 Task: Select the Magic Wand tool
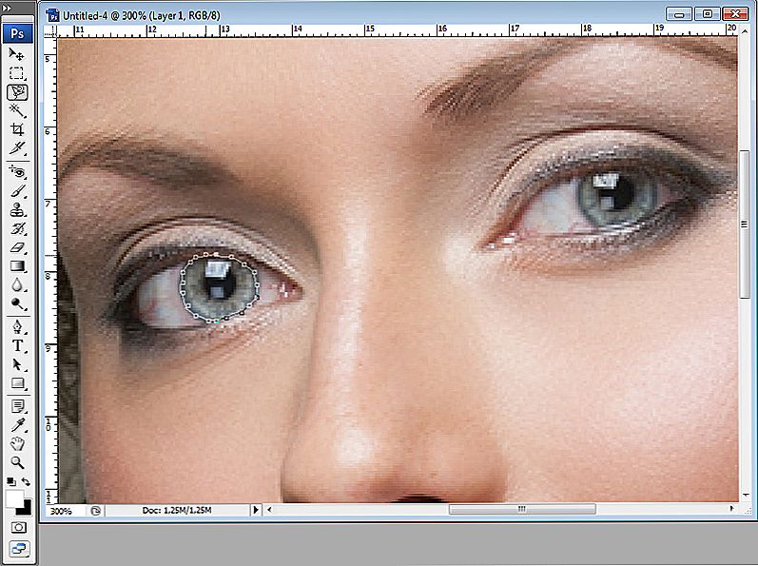(18, 110)
